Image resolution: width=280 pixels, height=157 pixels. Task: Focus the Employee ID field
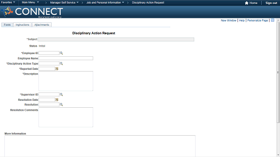click(49, 53)
